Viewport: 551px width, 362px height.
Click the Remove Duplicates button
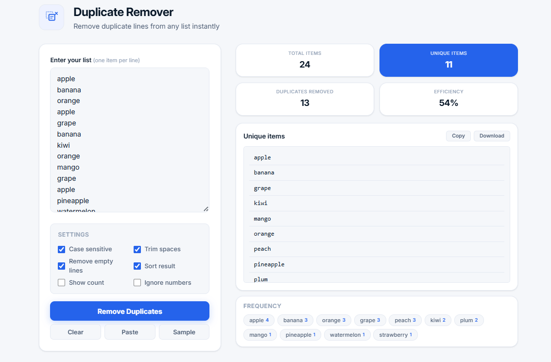[130, 311]
